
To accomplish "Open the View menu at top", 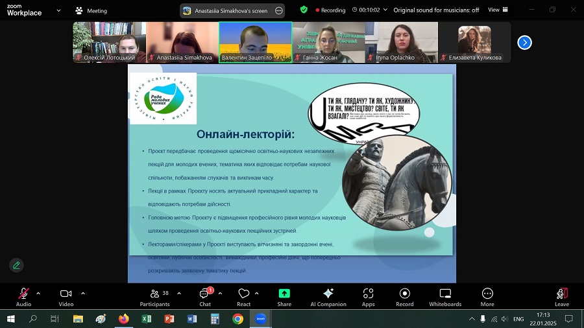I will [497, 10].
